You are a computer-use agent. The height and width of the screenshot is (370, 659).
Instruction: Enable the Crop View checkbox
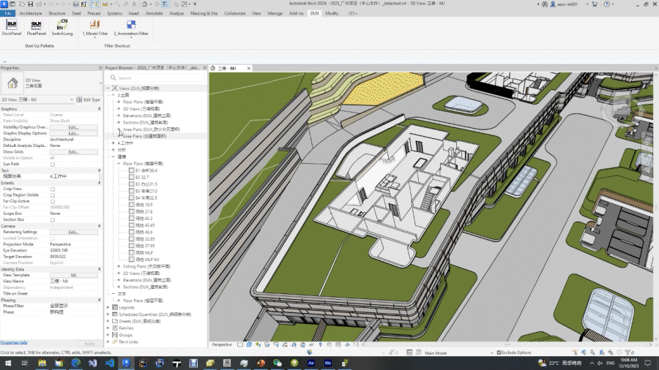point(53,189)
